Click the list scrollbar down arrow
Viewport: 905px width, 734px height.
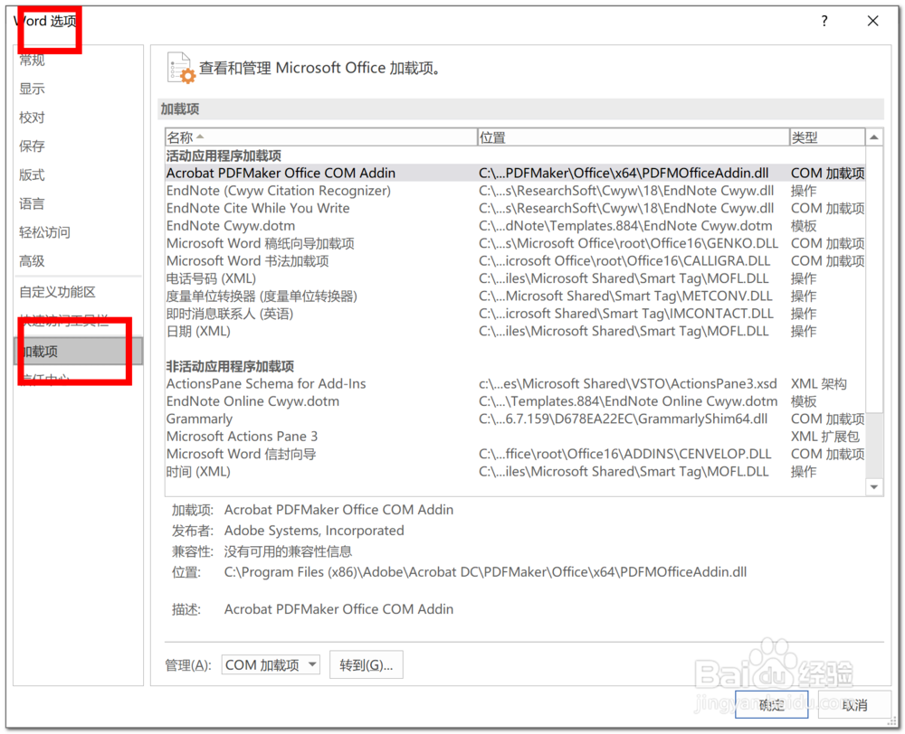coord(874,487)
